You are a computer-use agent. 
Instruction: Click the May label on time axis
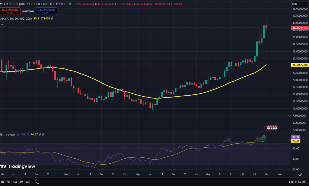point(208,174)
